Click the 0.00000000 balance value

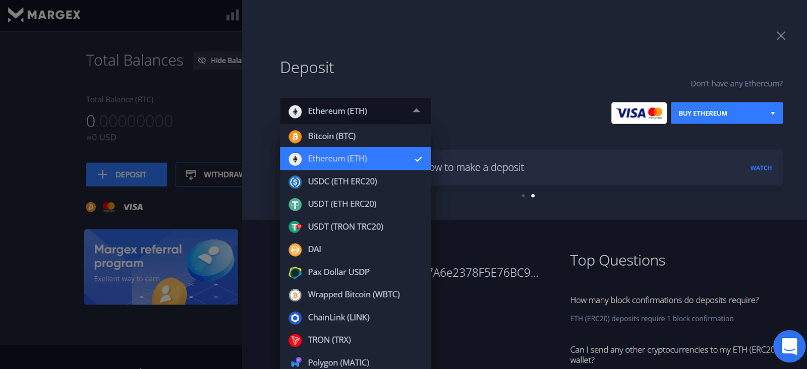click(x=130, y=121)
